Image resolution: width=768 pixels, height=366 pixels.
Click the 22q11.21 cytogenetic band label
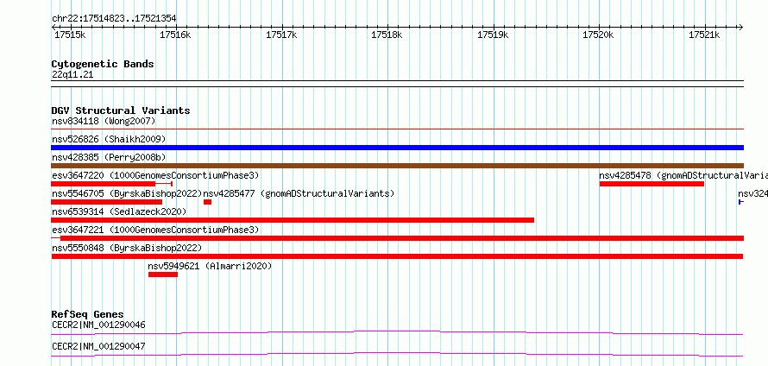point(72,75)
